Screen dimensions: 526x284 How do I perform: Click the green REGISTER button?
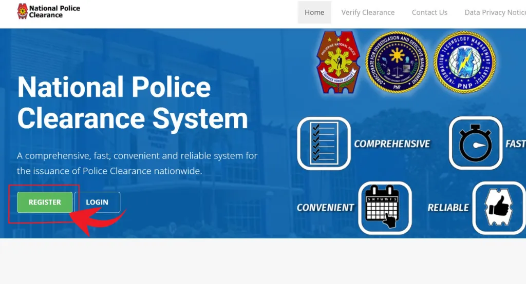(x=45, y=202)
